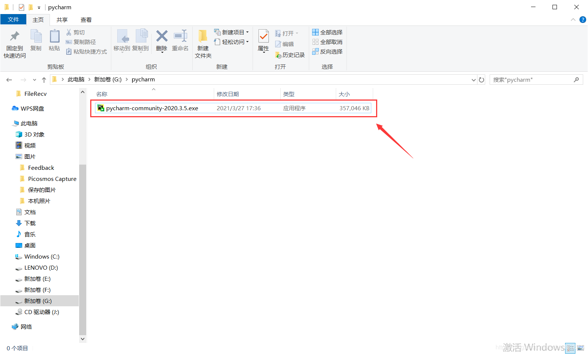Click 此电脑 in the address breadcrumb
Screen dimensions: 588x354
[x=76, y=80]
